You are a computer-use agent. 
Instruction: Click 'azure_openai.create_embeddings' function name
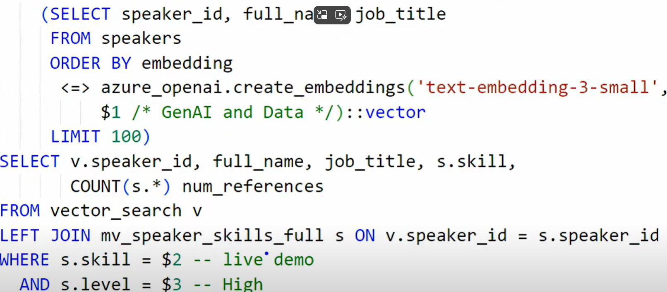point(253,88)
